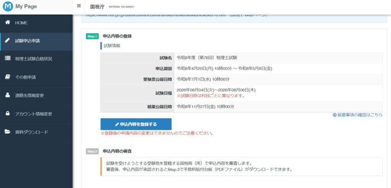The width and height of the screenshot is (391, 188).
Task: Click the blue M logo icon
Action: [8, 7]
